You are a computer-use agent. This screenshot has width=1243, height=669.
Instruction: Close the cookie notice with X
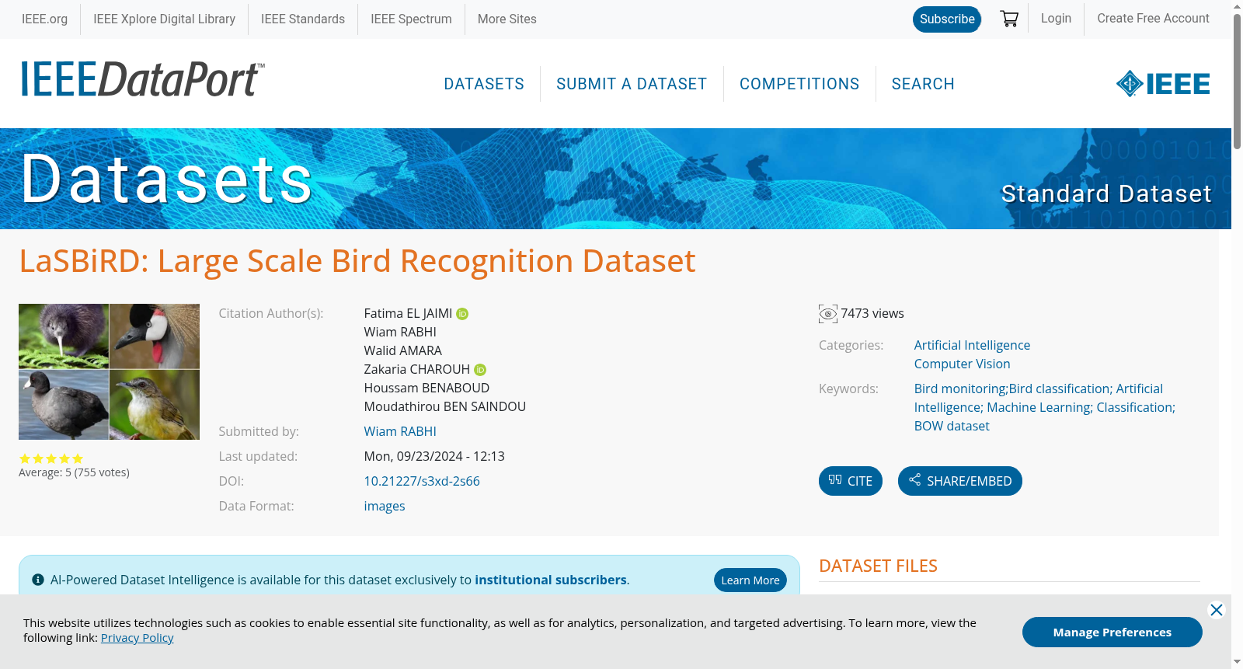tap(1217, 610)
